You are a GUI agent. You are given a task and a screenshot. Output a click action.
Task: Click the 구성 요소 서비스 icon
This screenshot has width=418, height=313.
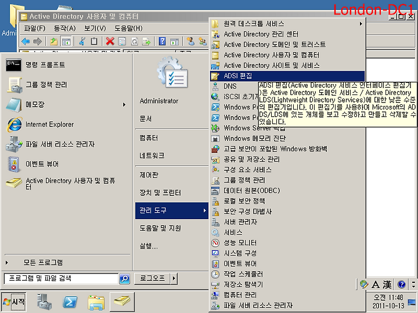(x=215, y=170)
